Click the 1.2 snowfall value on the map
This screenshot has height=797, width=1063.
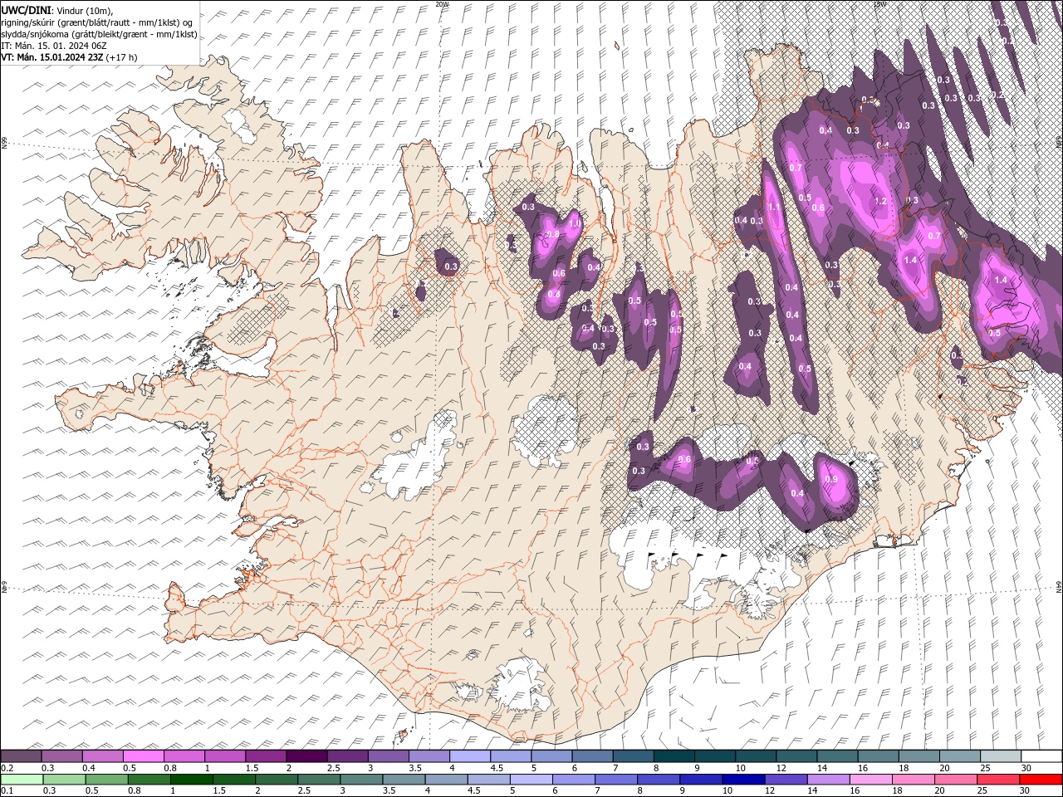(x=881, y=202)
